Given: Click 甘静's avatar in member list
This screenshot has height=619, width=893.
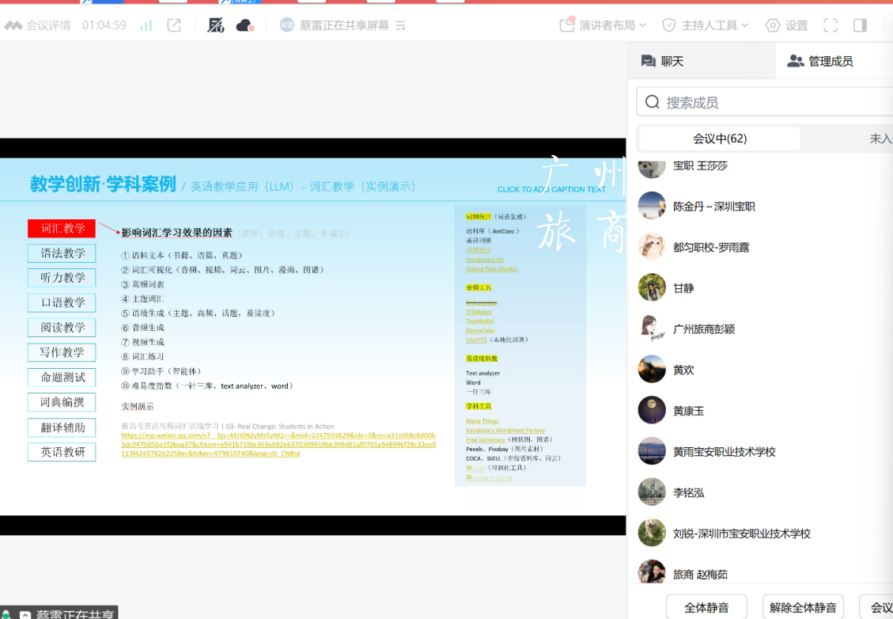Looking at the screenshot, I should click(652, 287).
